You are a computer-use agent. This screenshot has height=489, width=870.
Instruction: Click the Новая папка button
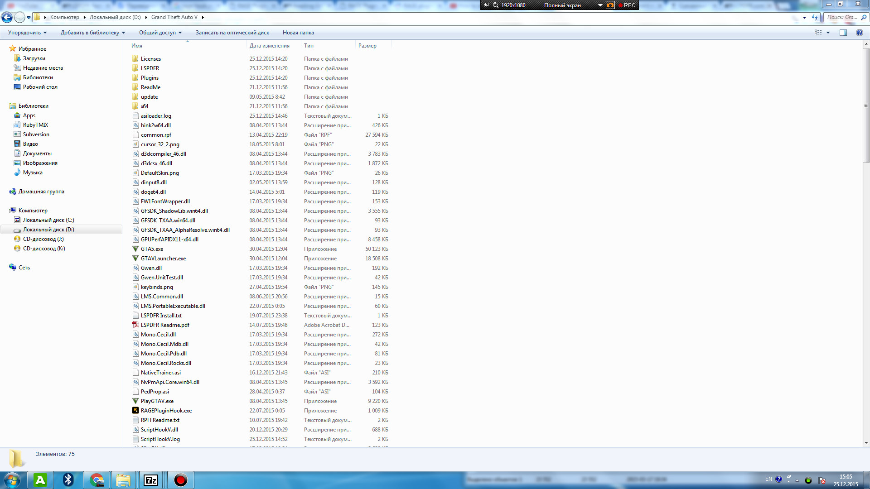298,33
